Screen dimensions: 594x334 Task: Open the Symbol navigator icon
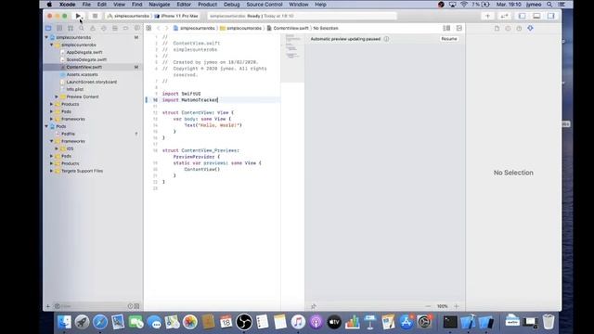[x=71, y=29]
